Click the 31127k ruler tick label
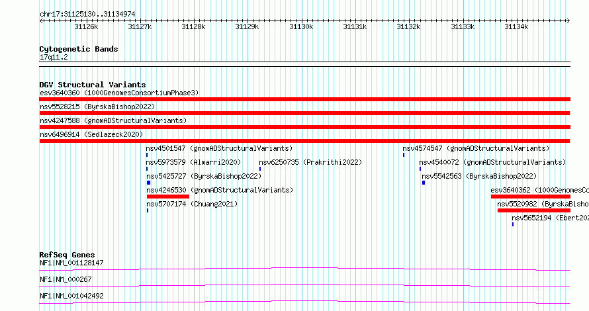 140,27
